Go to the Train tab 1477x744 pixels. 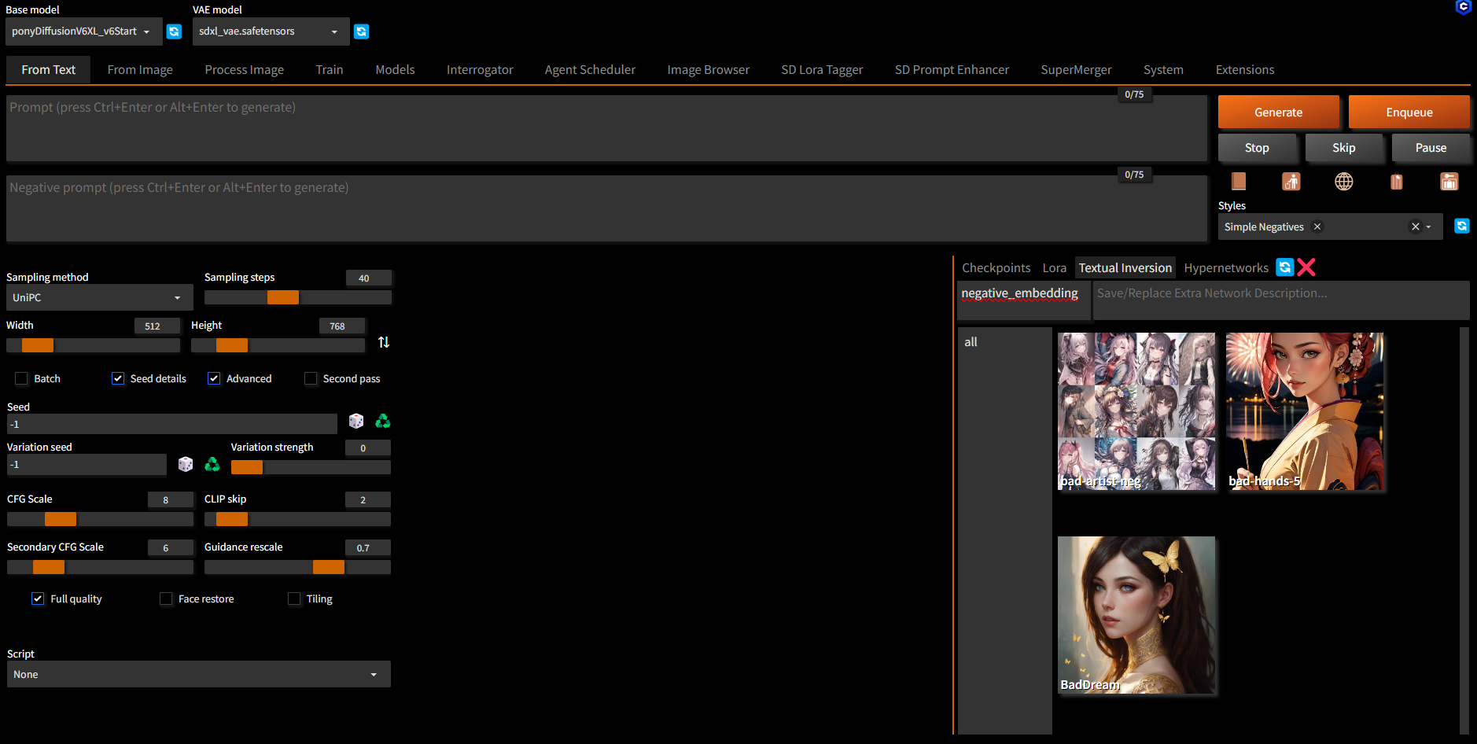click(330, 70)
